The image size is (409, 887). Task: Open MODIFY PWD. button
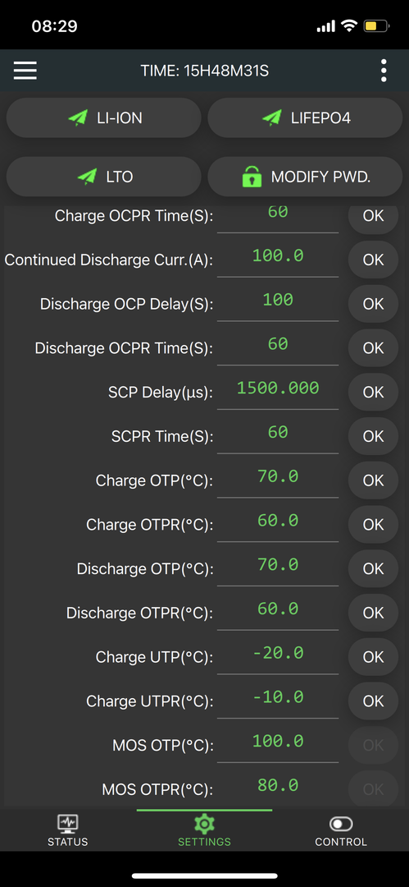pyautogui.click(x=305, y=177)
